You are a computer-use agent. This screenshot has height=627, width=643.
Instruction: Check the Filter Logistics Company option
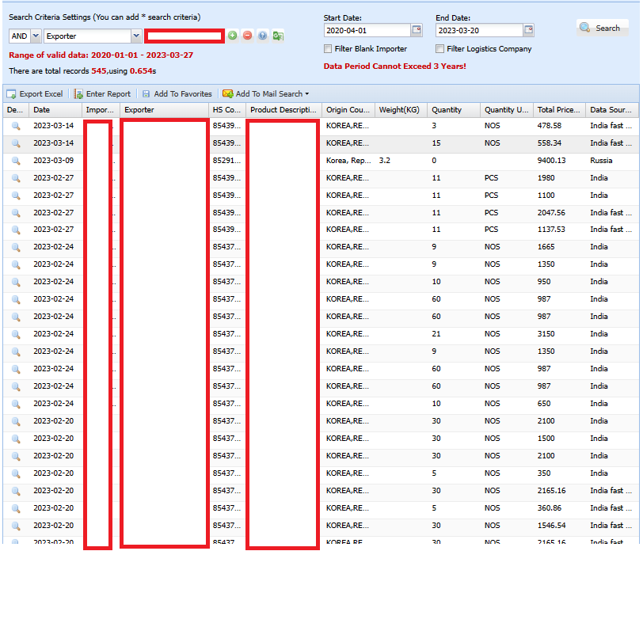click(x=440, y=49)
